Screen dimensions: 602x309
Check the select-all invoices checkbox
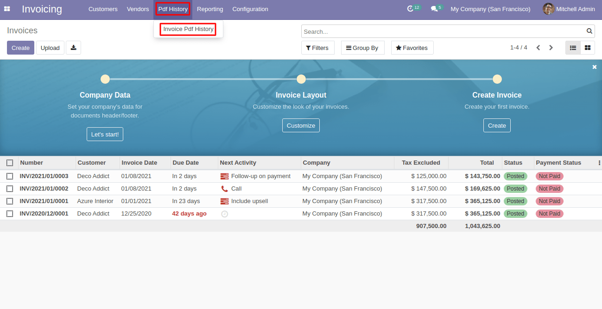click(x=10, y=163)
